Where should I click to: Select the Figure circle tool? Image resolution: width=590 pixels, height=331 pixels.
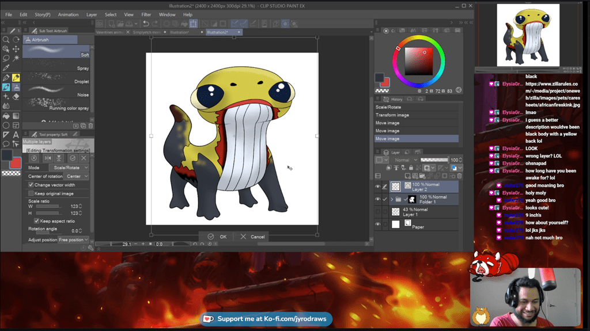(x=6, y=125)
